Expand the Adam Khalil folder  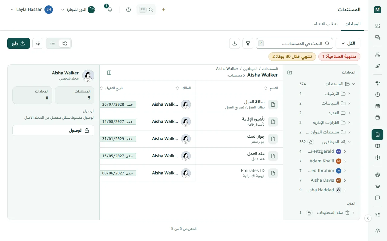coord(345,161)
